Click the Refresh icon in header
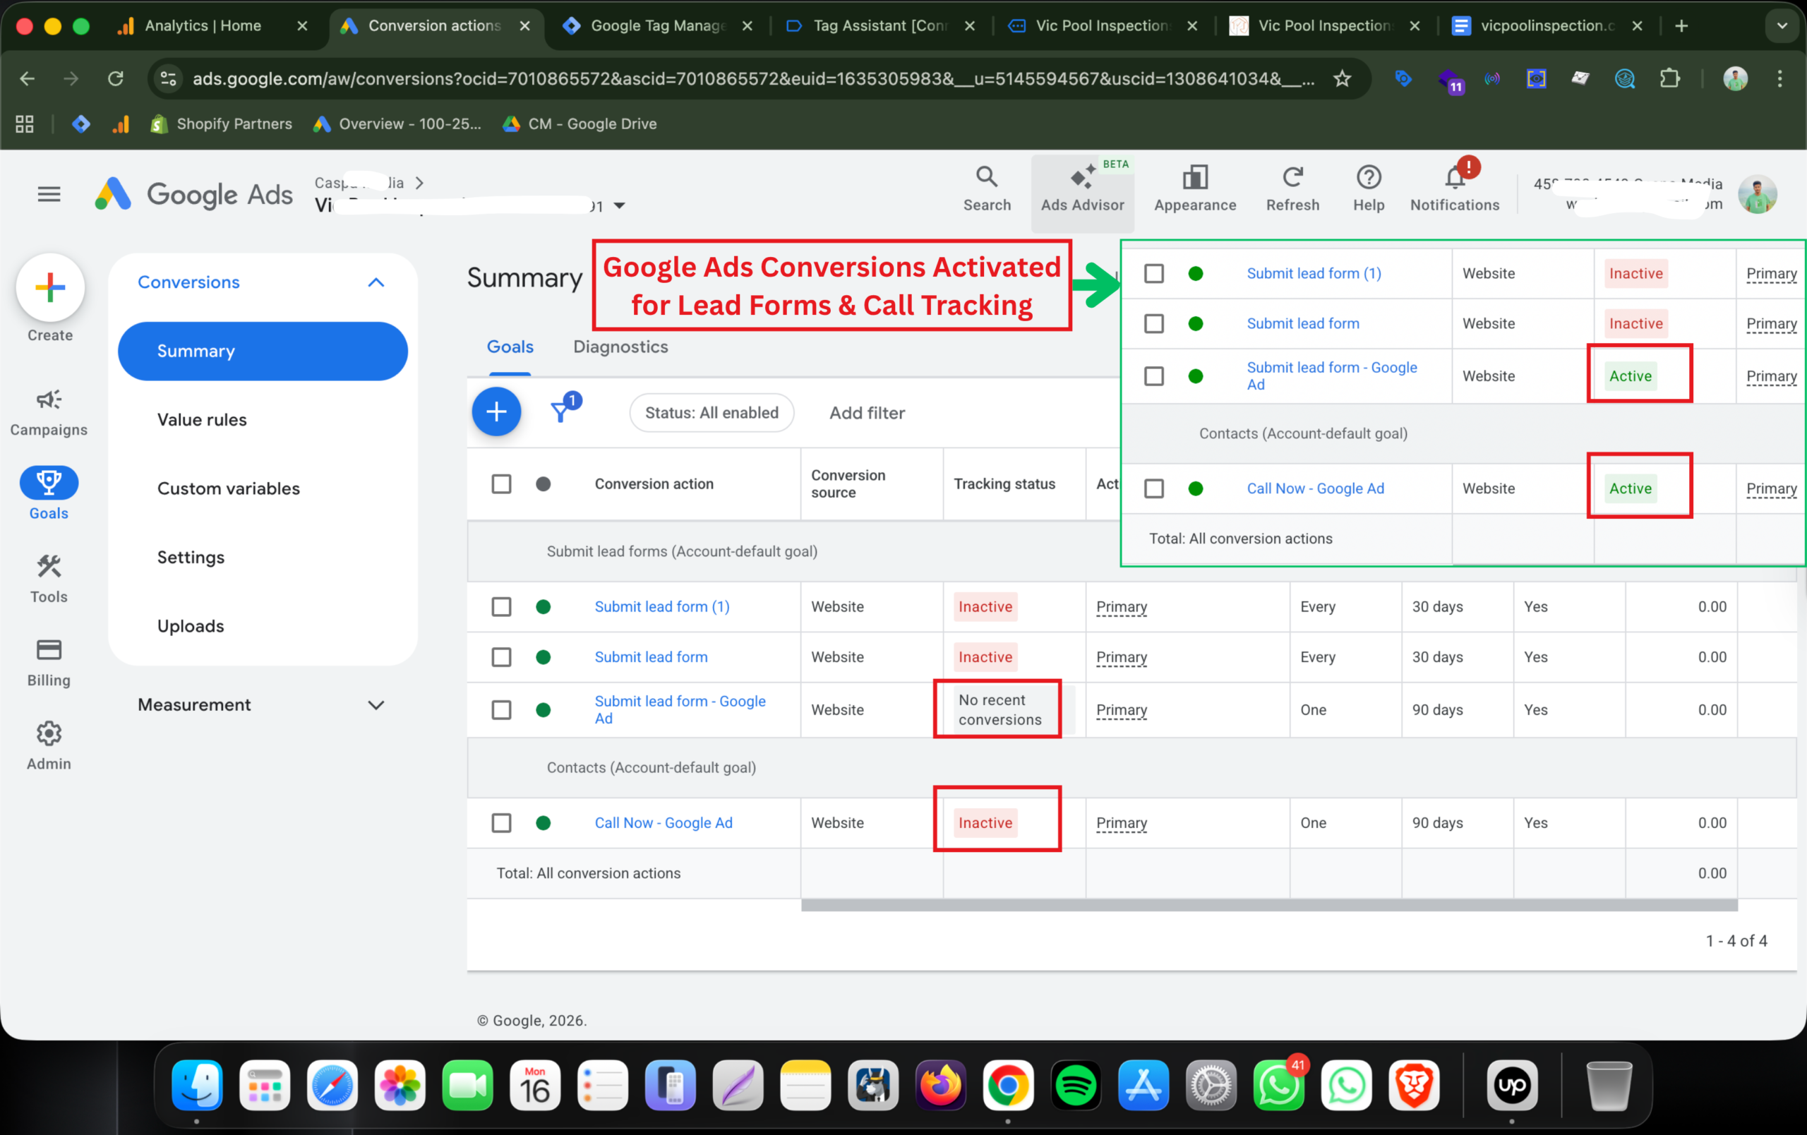 click(x=1292, y=179)
